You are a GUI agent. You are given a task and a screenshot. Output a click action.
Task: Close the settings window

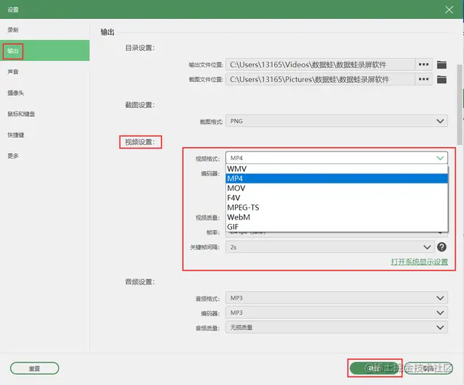coord(449,9)
